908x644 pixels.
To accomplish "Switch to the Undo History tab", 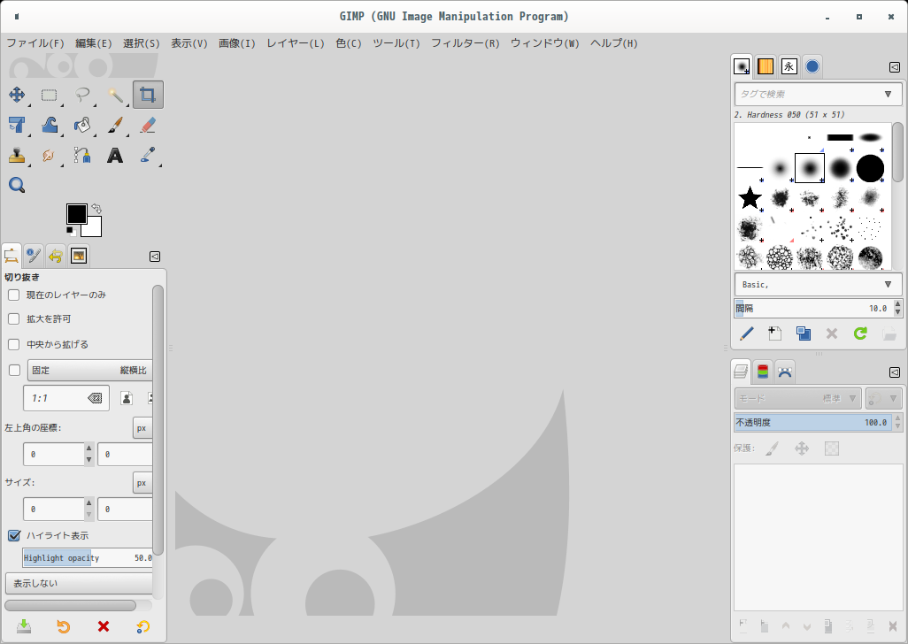I will [x=56, y=255].
